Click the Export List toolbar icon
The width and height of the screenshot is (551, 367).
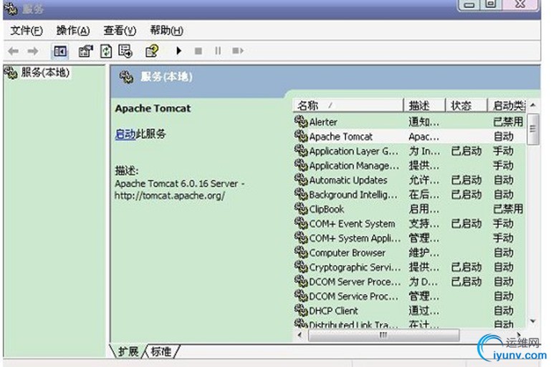click(x=125, y=52)
